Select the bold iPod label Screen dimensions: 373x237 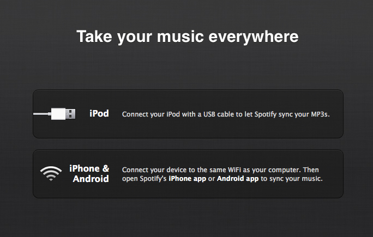coord(99,114)
